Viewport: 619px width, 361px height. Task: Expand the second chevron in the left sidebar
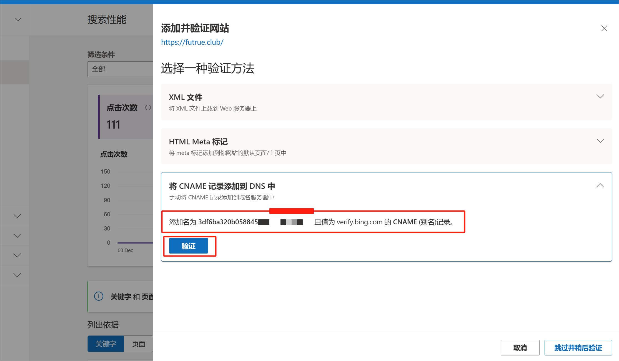click(x=17, y=216)
